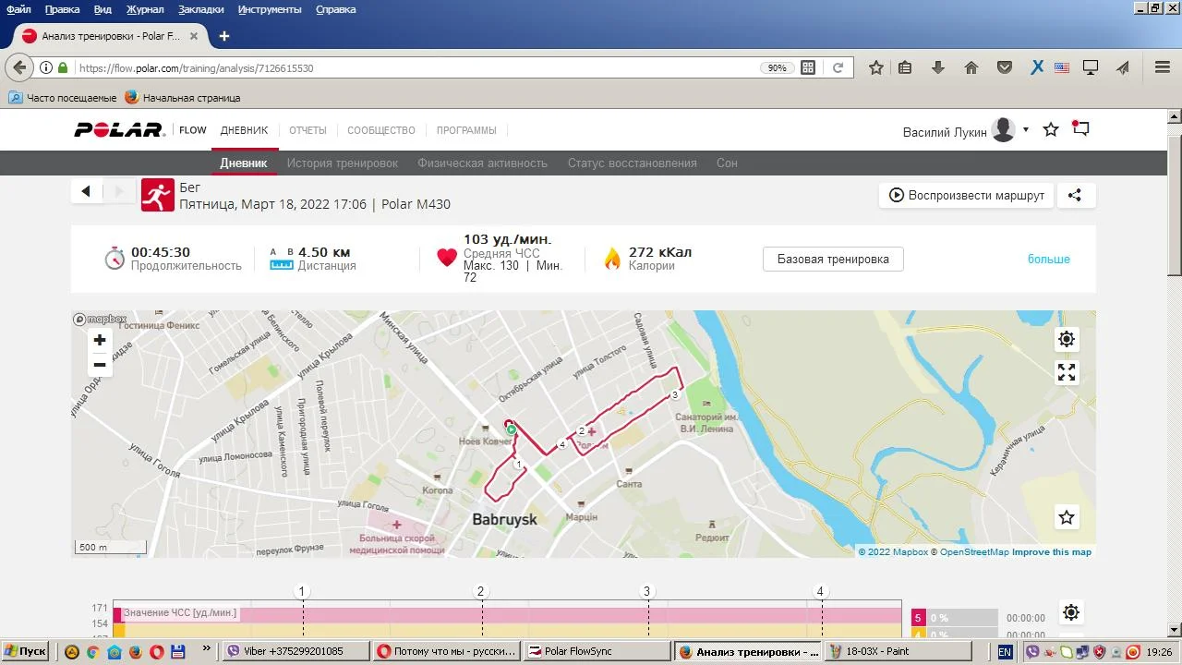Screen dimensions: 1182x665
Task: Open the favorites star in the Polar header
Action: (1051, 130)
